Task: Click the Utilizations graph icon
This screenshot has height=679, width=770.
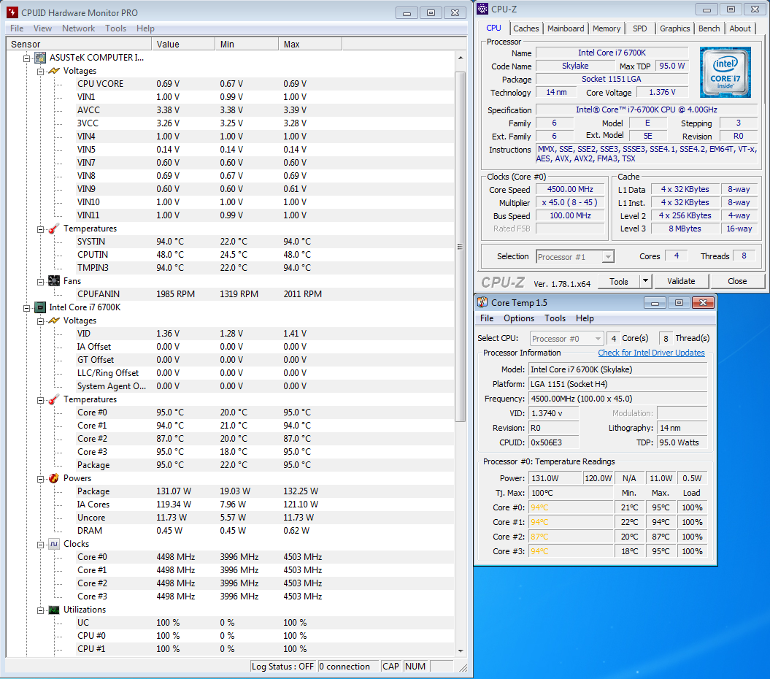Action: [x=54, y=610]
